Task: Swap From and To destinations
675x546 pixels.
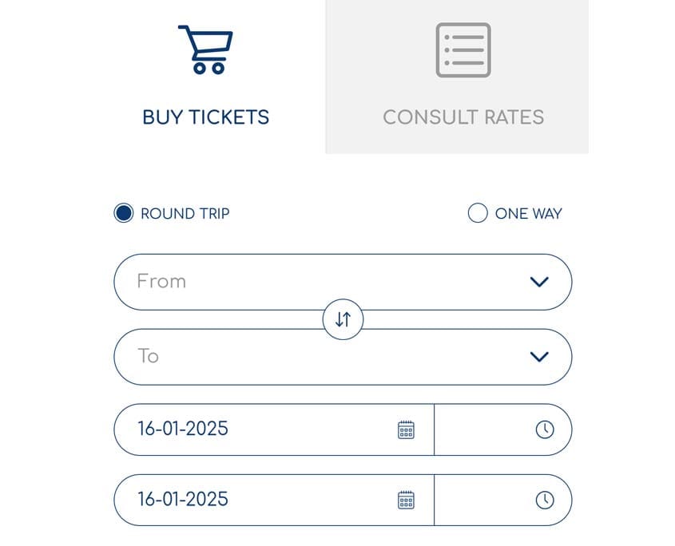Action: (343, 319)
